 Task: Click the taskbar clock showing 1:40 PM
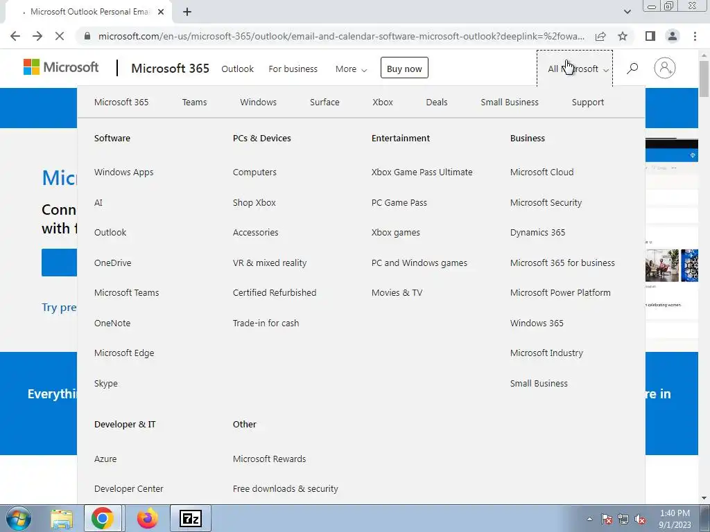coord(675,519)
